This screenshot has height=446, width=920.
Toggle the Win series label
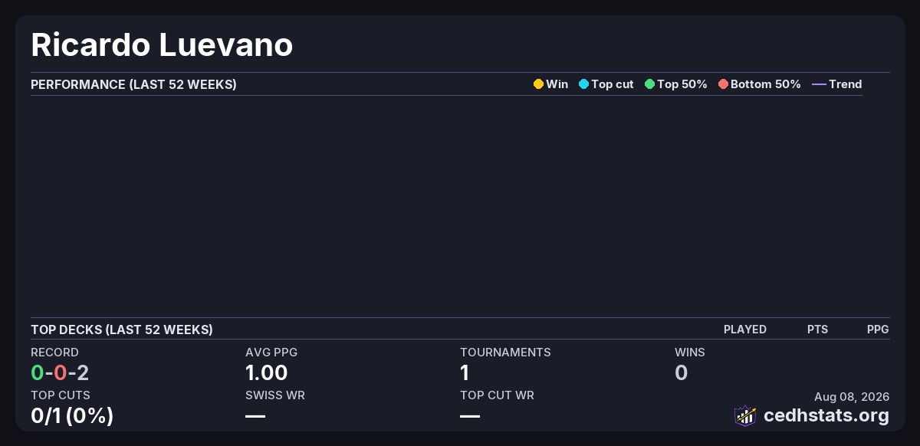tap(557, 84)
